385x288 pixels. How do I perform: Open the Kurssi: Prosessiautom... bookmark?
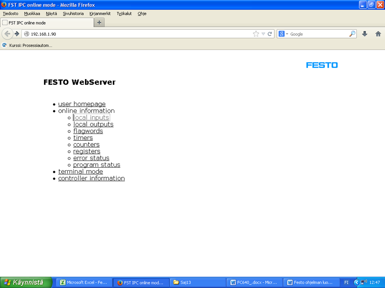(27, 45)
